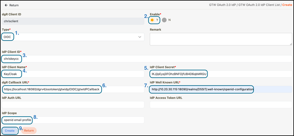This screenshot has height=136, width=294.
Task: Click the IdP Client ID input
Action: (146, 59)
